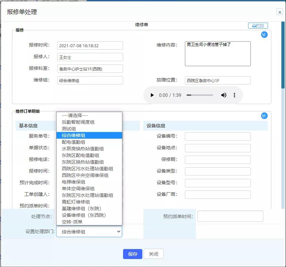Click the 预约派单时间 input field
Viewport: 286px width, 267px height.
[230, 216]
